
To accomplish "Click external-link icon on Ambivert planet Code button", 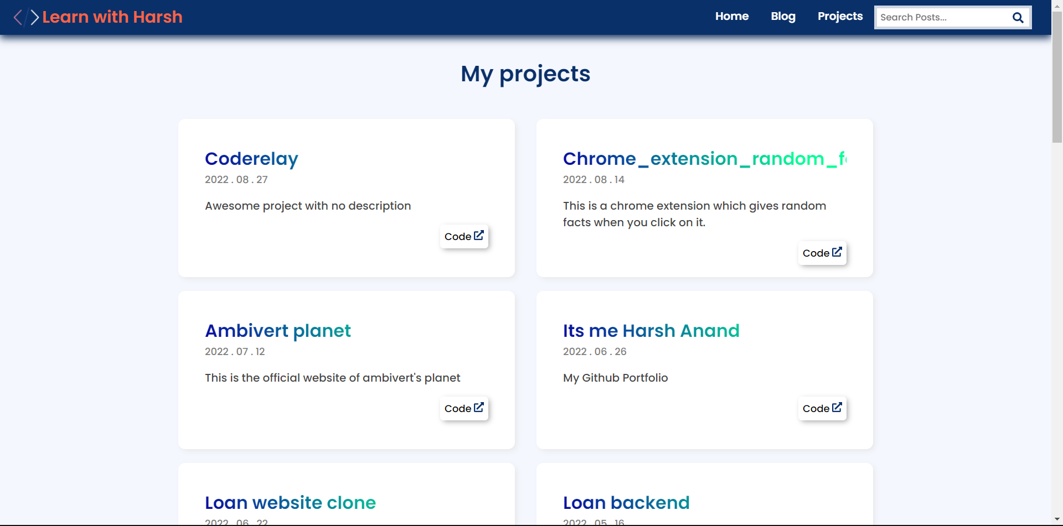I will click(478, 407).
